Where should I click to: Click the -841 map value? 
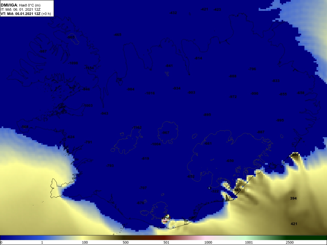pos(169,66)
